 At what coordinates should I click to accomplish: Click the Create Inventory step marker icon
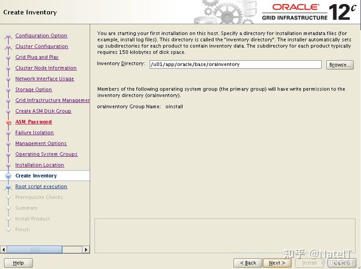coord(9,176)
